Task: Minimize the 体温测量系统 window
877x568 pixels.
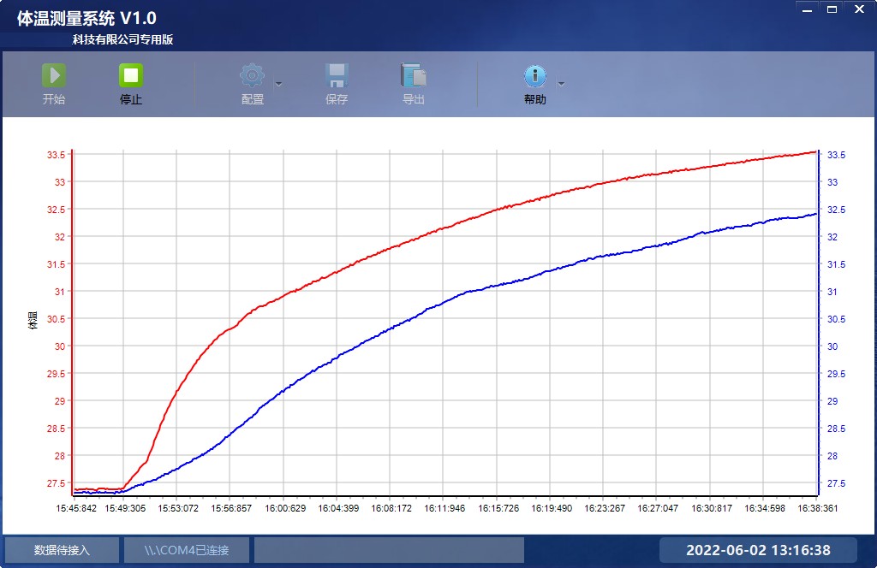Action: pyautogui.click(x=807, y=9)
